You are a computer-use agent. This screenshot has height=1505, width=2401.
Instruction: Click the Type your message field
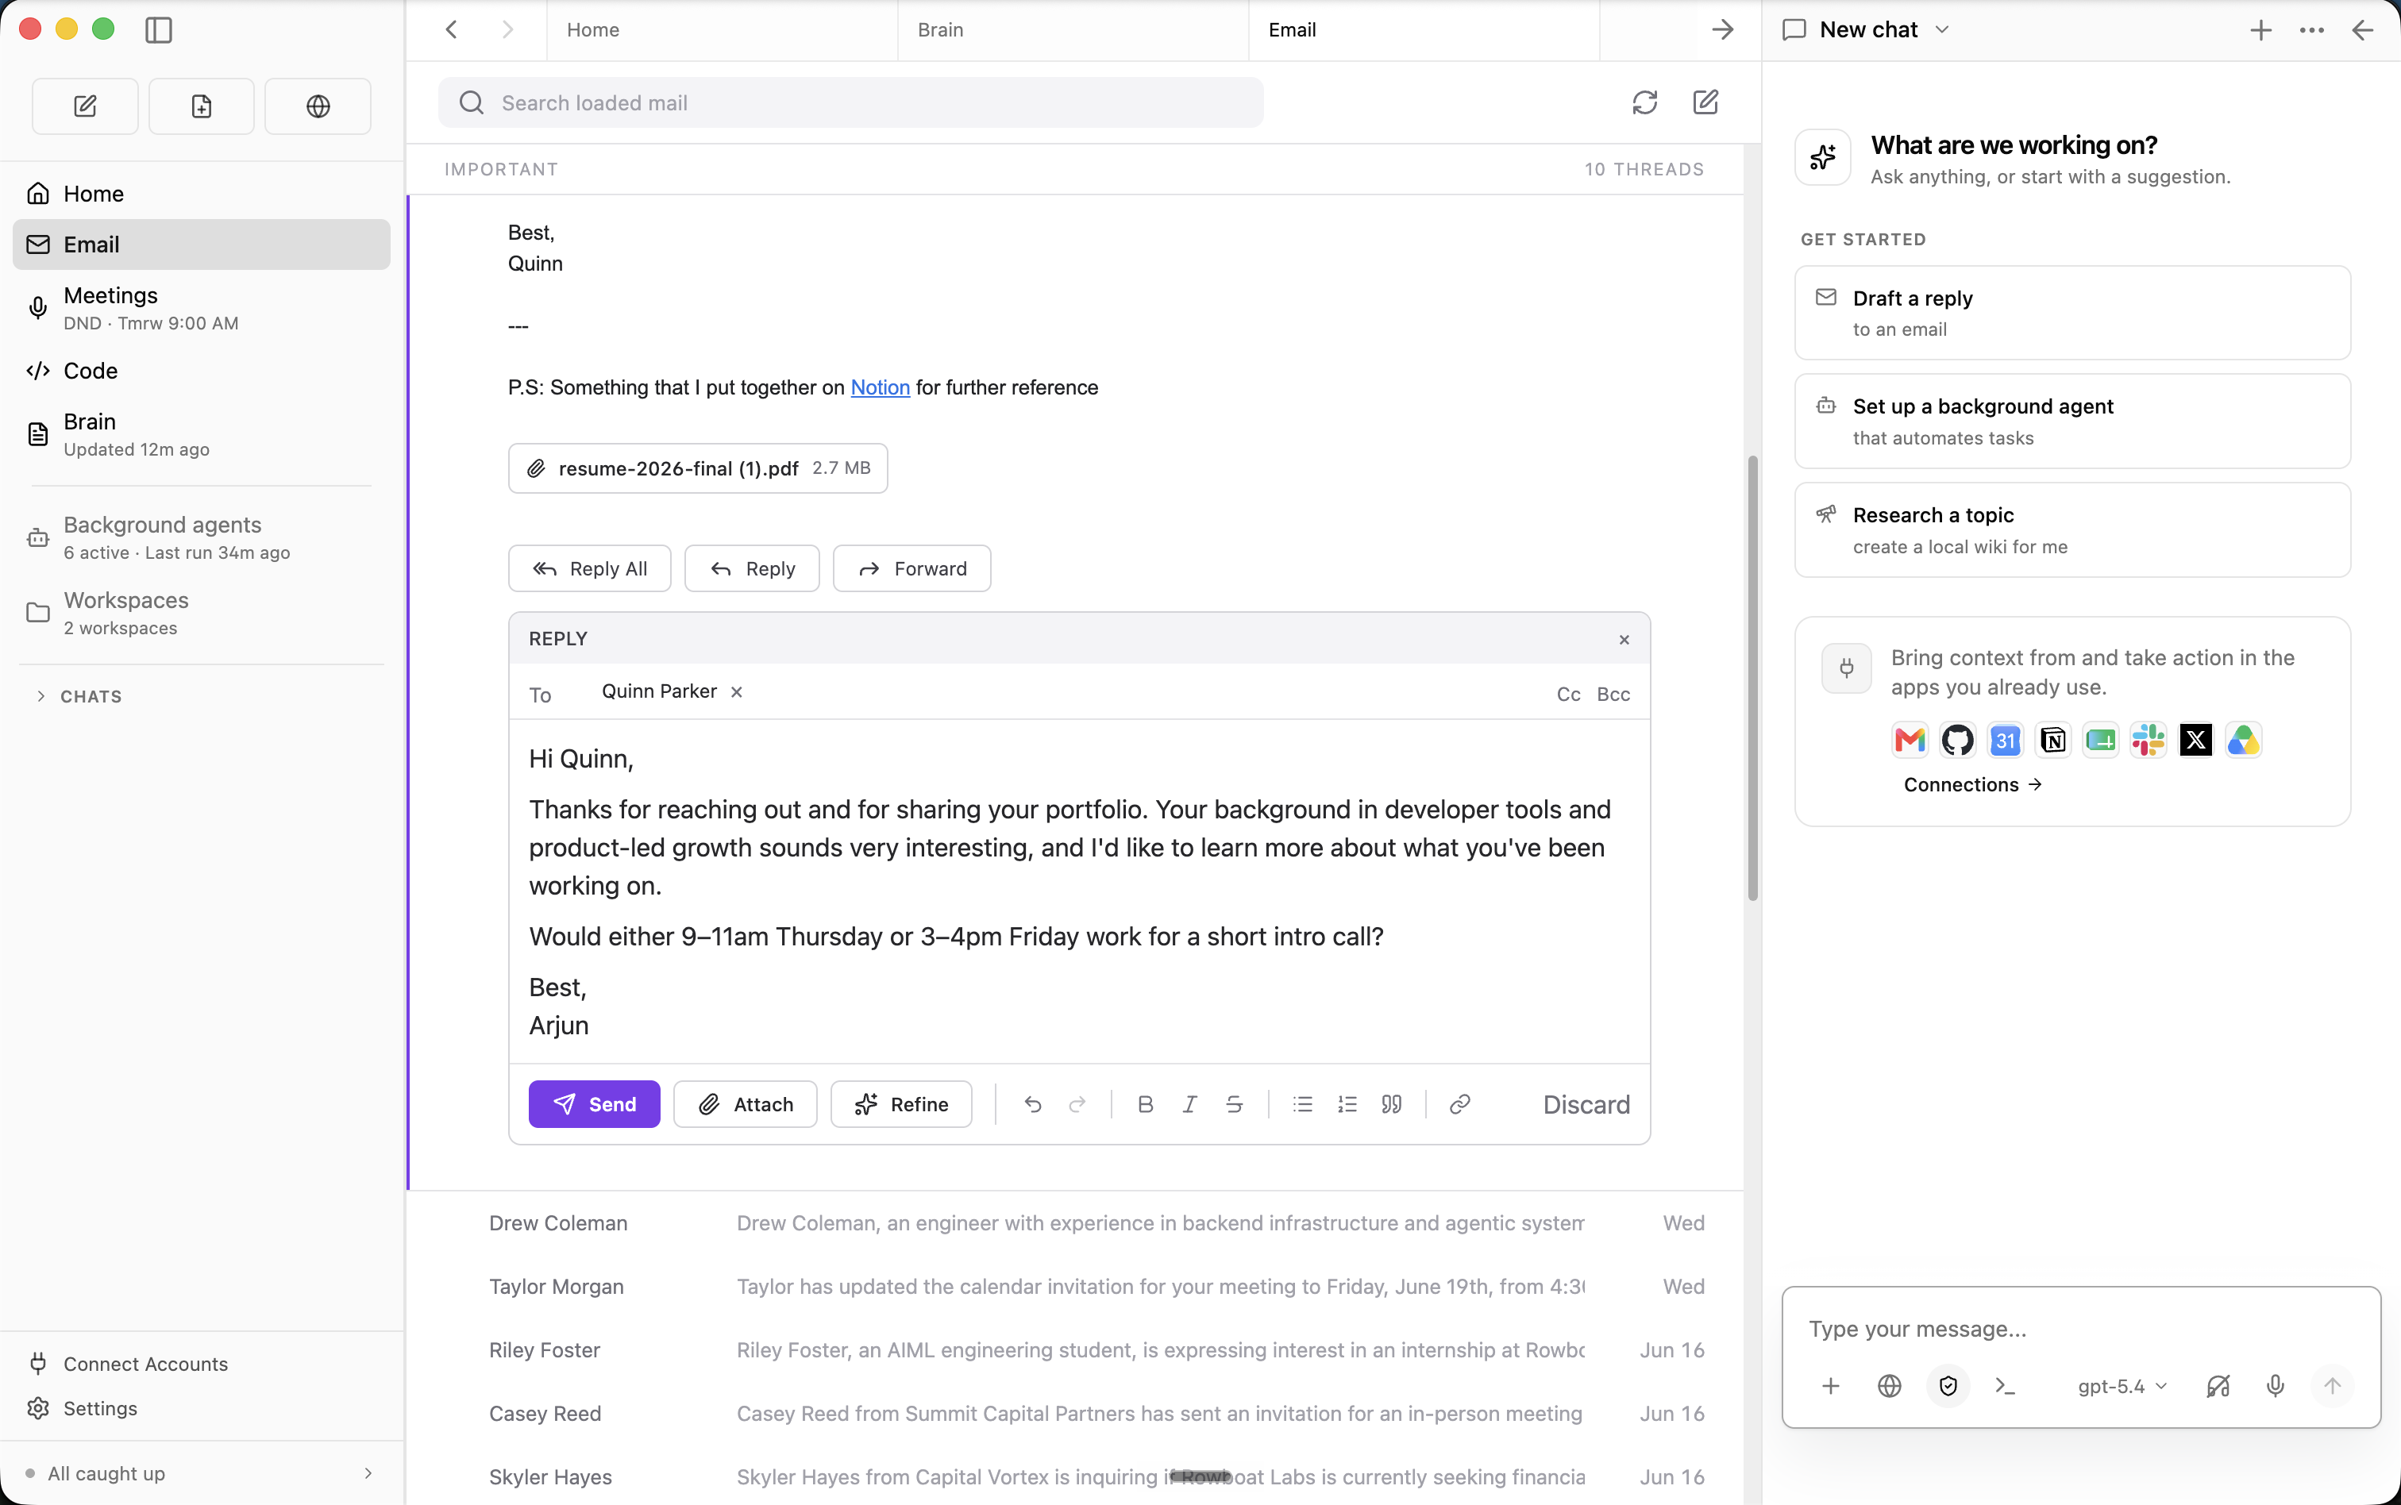click(x=2080, y=1329)
